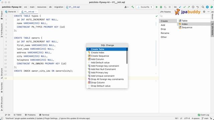214x120 pixels.
Task: Choose Add Unique constraint entry
Action: pos(106,76)
